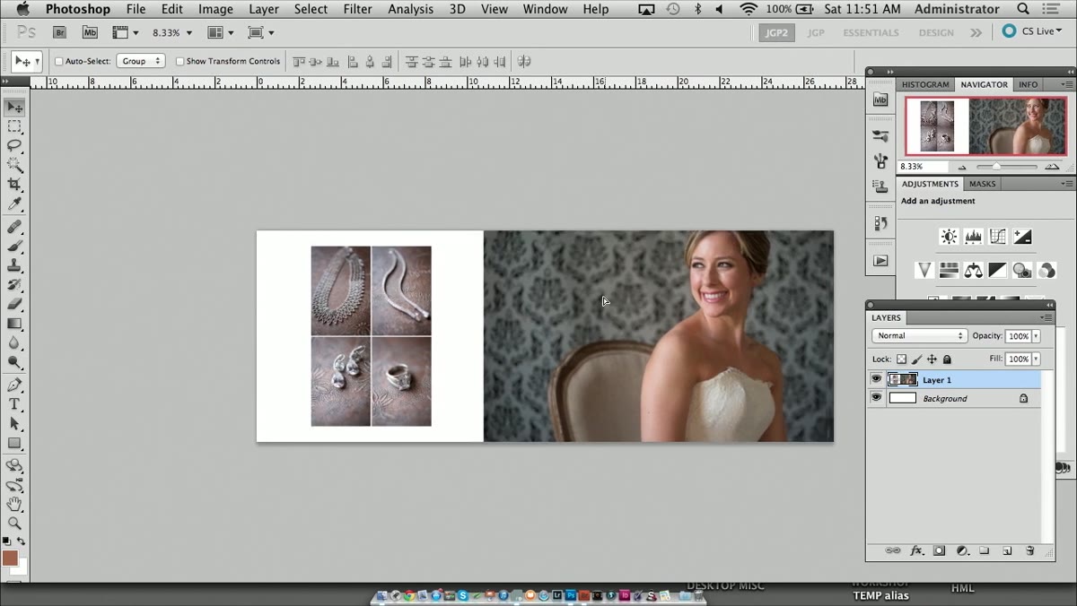Select the Eyedropper tool
Viewport: 1077px width, 606px height.
(x=14, y=204)
